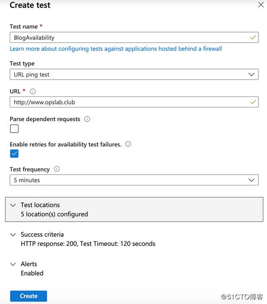Click info icon beside Parse dependent requests
The image size is (267, 304).
(87, 119)
